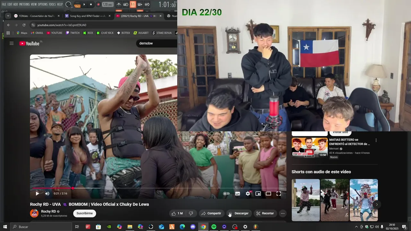The width and height of the screenshot is (411, 231).
Task: Toggle YouTube autoplay switch
Action: pos(226,193)
